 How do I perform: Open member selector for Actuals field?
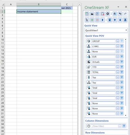pyautogui.click(x=117, y=62)
